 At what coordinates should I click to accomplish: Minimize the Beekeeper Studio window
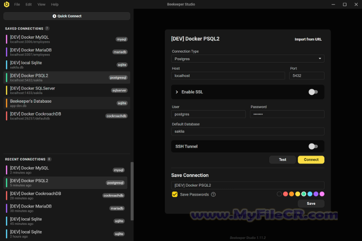(333, 5)
